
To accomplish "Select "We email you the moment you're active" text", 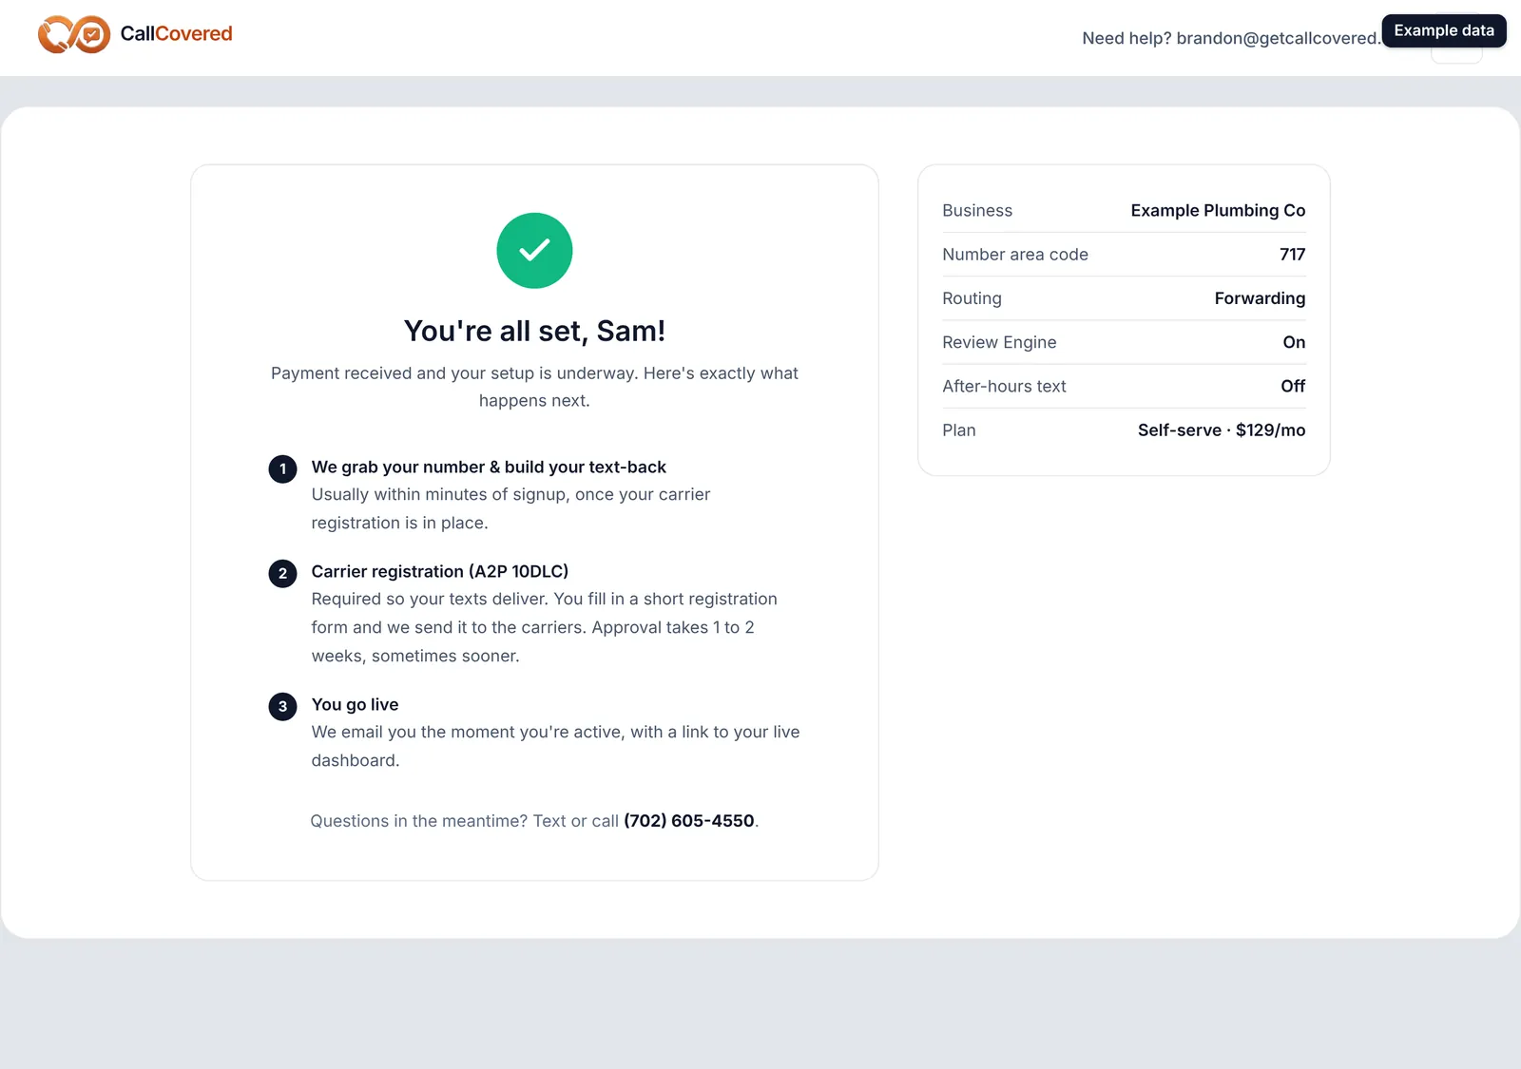I will coord(555,746).
